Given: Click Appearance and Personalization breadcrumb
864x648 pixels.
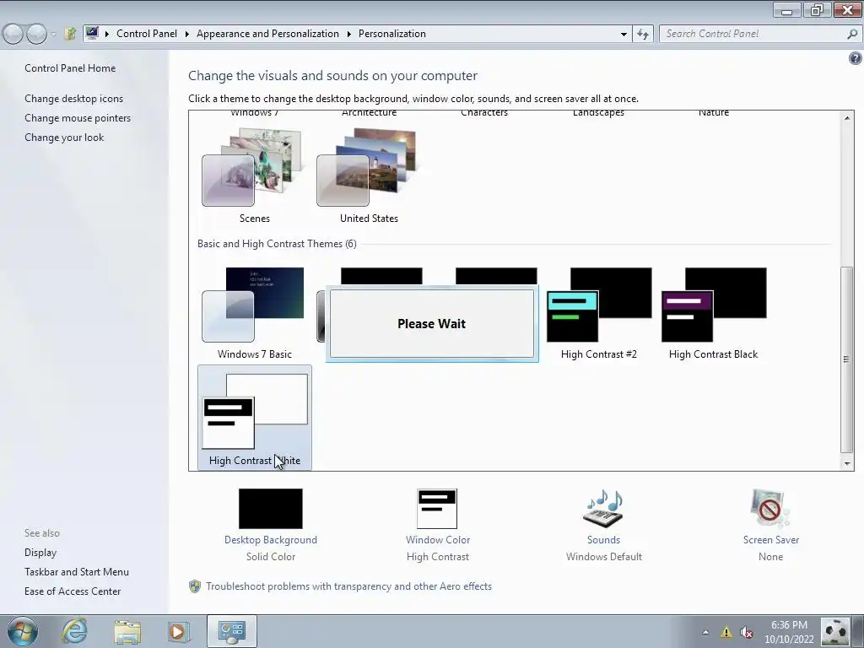Looking at the screenshot, I should click(x=267, y=34).
